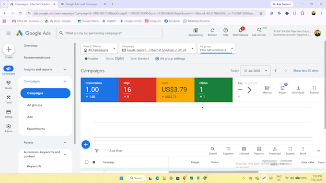The image size is (326, 183).
Task: Open Ad group settings link
Action: pyautogui.click(x=170, y=58)
